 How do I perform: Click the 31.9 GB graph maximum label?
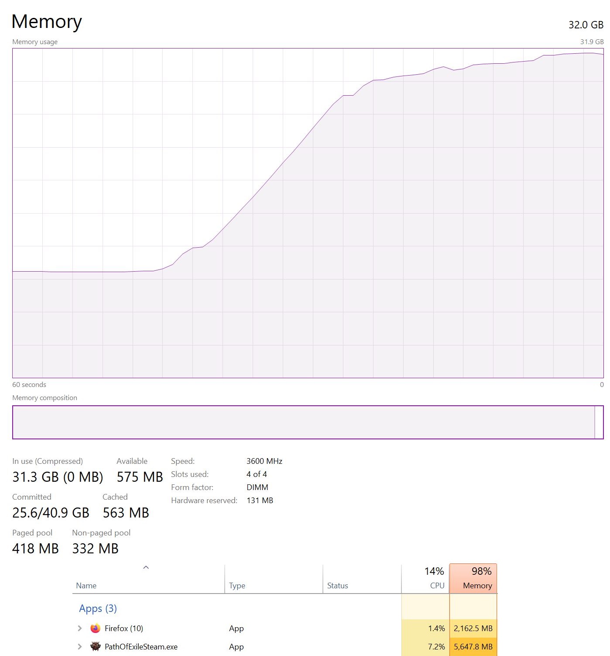[x=592, y=42]
